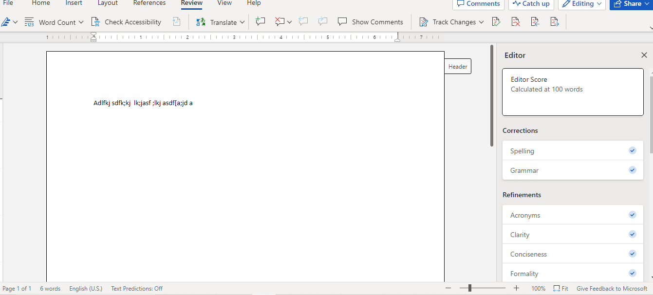Click the Accept changes icon
Screen dimensions: 653x295
click(x=496, y=21)
